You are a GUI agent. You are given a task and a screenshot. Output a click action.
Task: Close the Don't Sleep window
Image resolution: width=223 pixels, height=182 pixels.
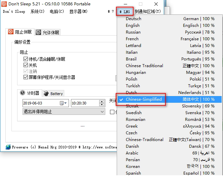pyautogui.click(x=156, y=4)
